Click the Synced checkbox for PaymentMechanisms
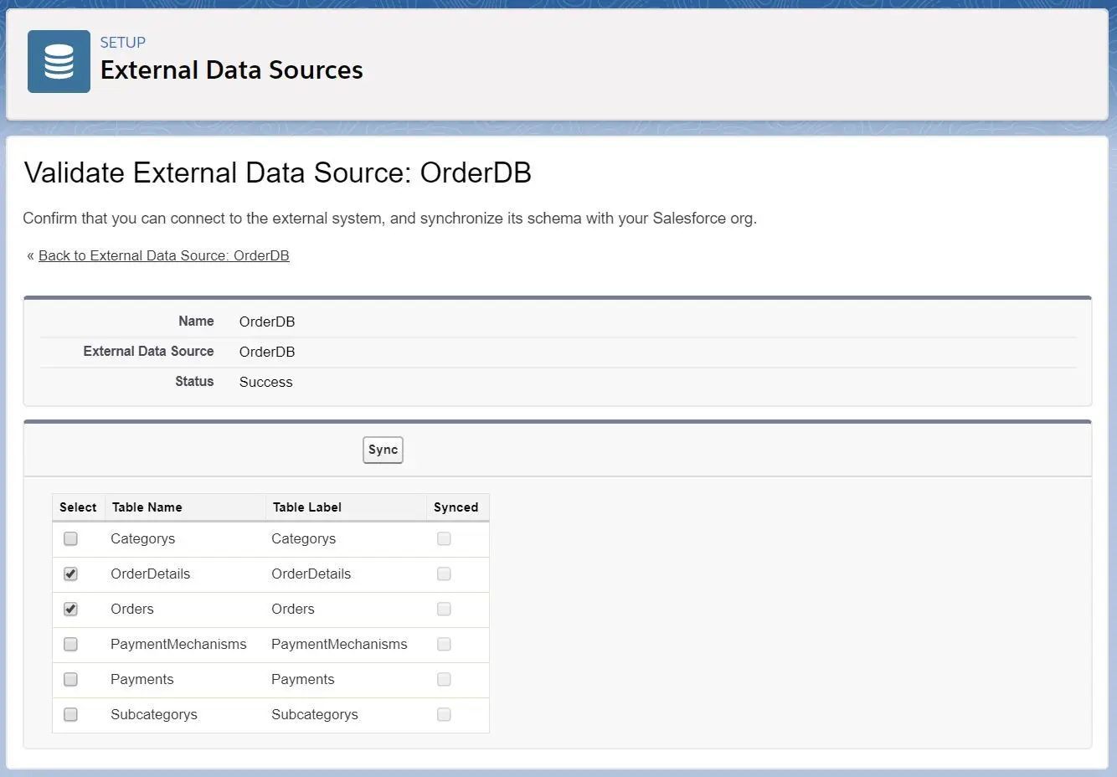 (444, 644)
